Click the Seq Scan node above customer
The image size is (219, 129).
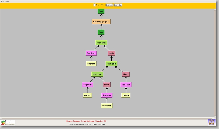click(x=107, y=95)
